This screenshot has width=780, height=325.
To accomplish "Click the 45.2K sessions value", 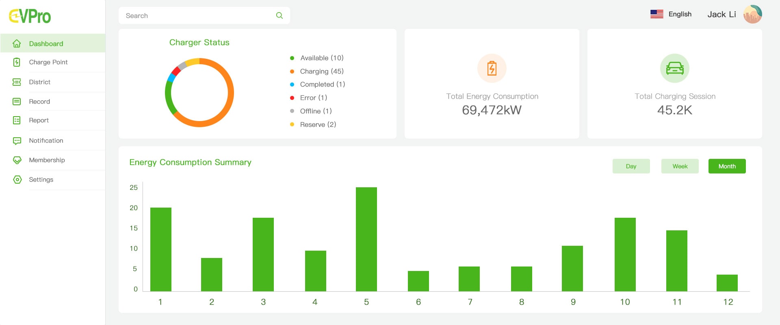I will (x=675, y=110).
